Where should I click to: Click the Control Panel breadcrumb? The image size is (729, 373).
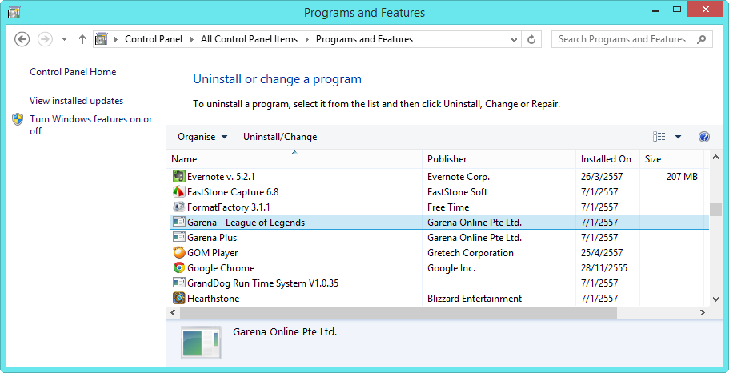[154, 39]
